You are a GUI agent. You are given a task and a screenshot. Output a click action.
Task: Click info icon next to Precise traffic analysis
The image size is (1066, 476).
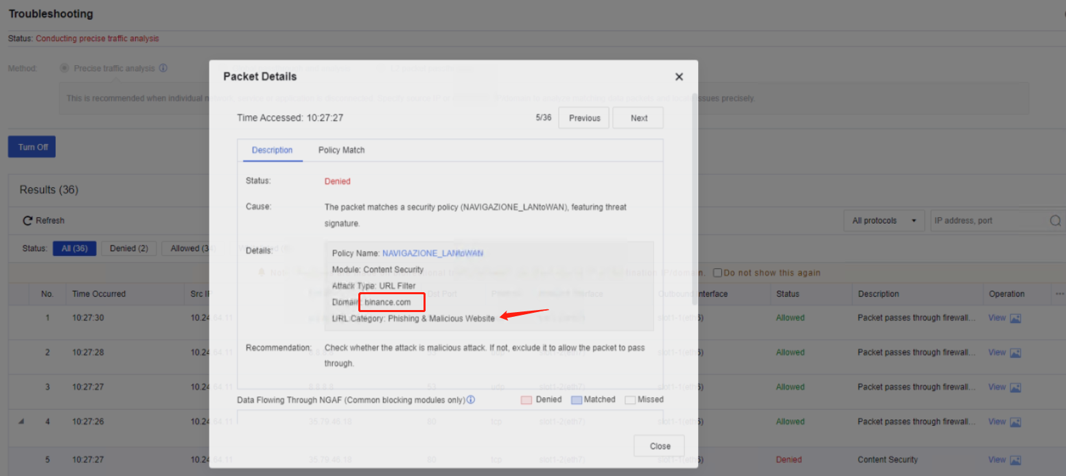(163, 69)
